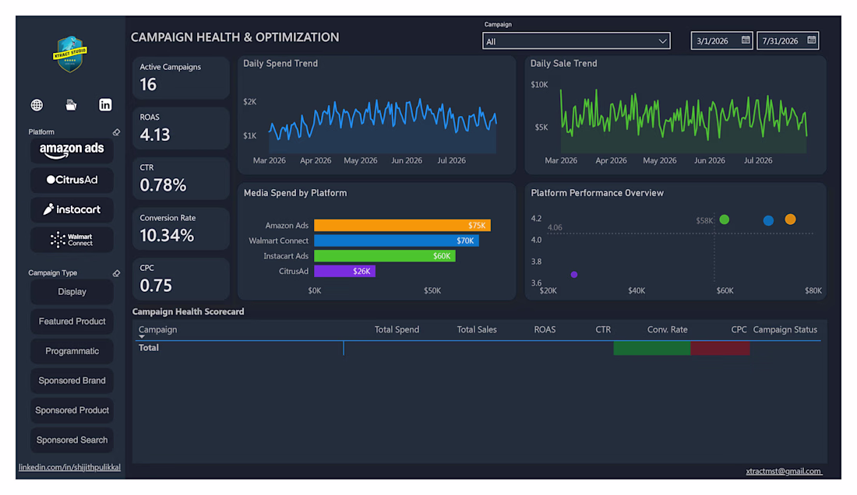Image resolution: width=857 pixels, height=495 pixels.
Task: Click Daily Sale Trend chart title
Action: [x=563, y=63]
